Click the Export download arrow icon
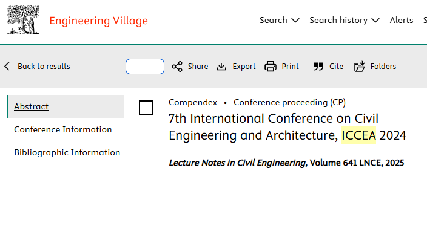Viewport: 427px width, 234px height. (221, 67)
